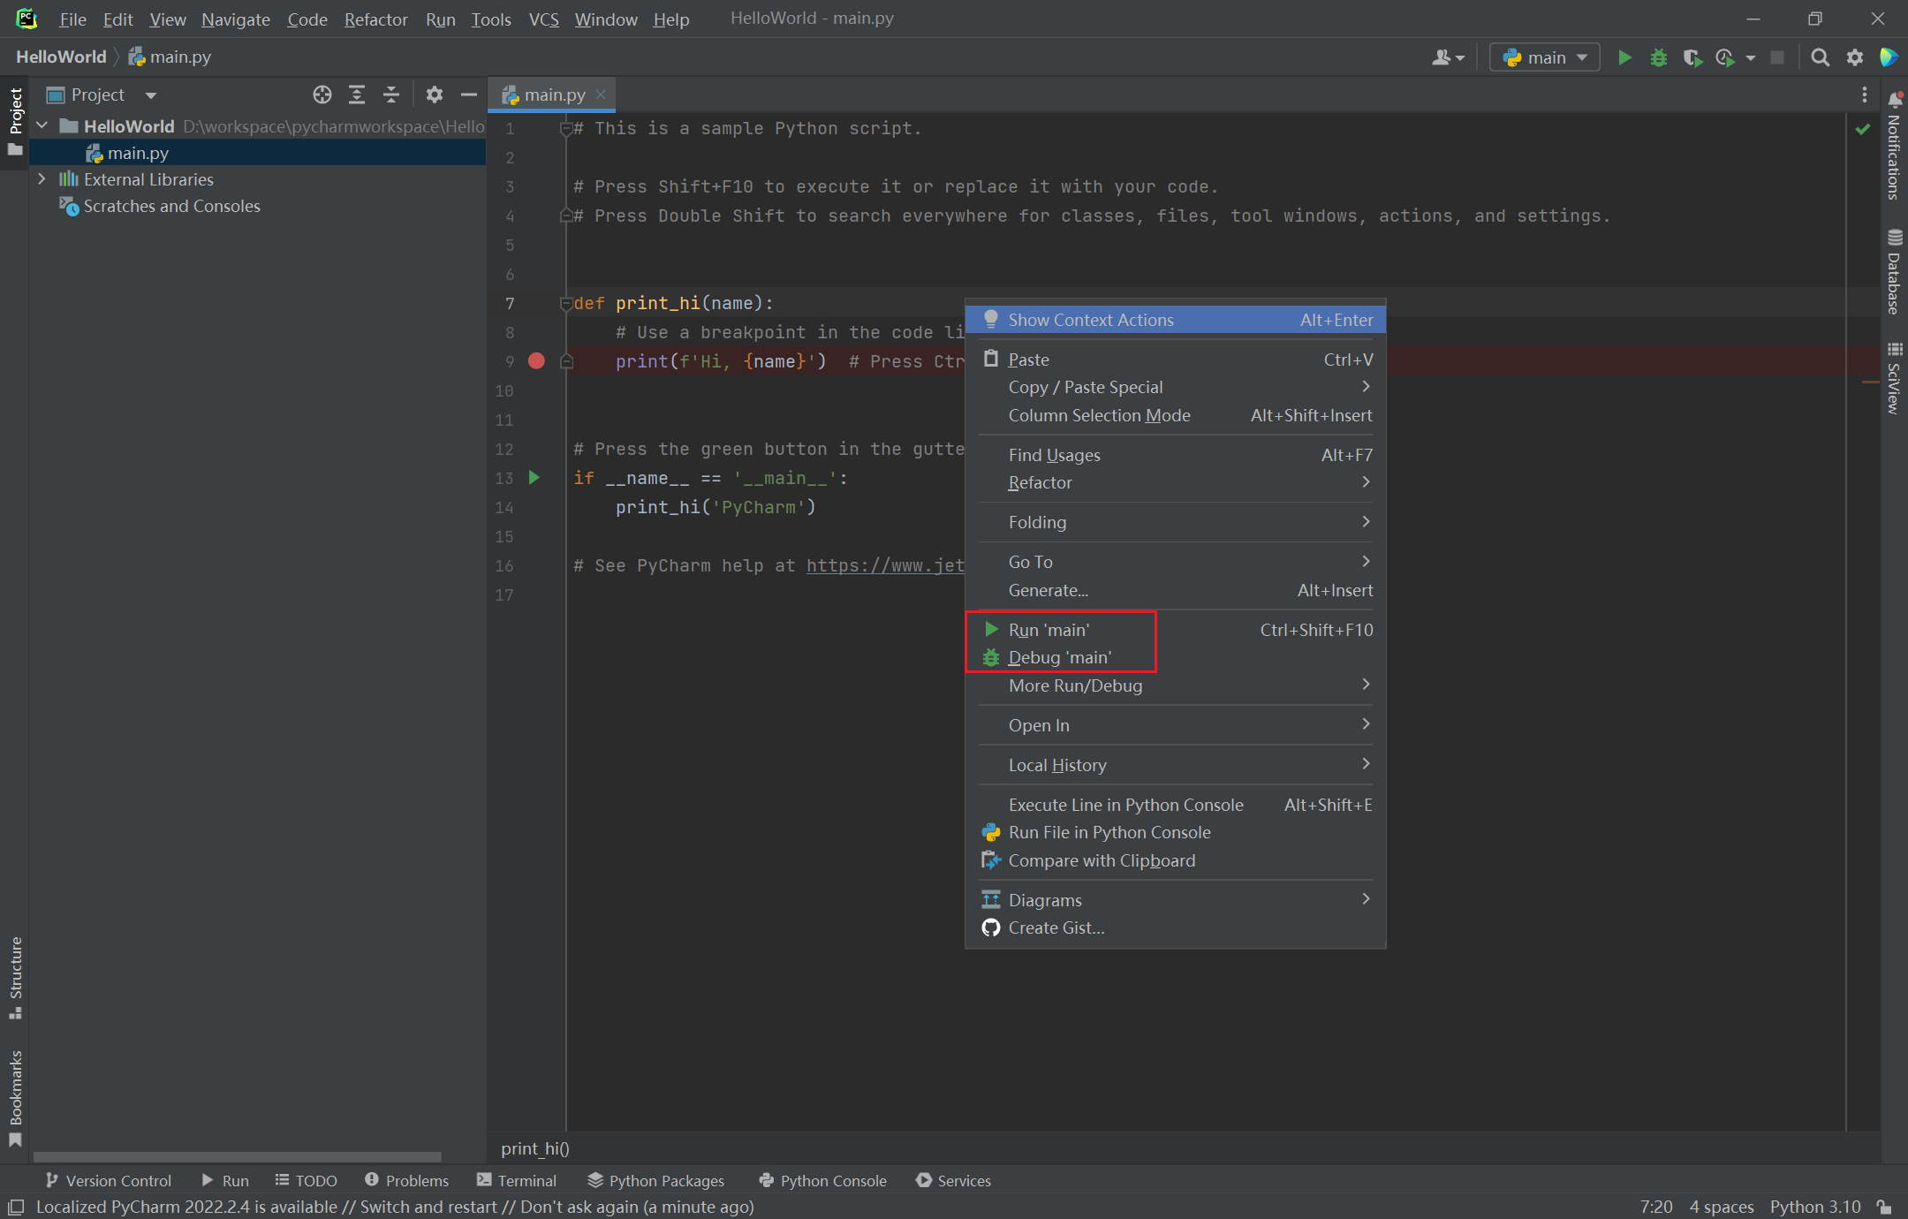
Task: Expand all in Project panel
Action: pos(357,95)
